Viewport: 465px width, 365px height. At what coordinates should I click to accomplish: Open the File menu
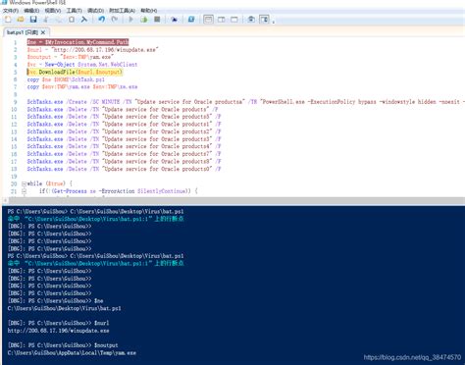point(11,11)
